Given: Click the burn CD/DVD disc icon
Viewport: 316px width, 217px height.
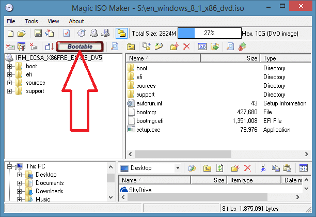Looking at the screenshot, I should click(x=82, y=33).
